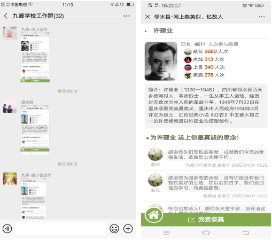The width and height of the screenshot is (272, 240).
Task: Tap the 献花 flower icon with 3680
Action: click(x=188, y=52)
